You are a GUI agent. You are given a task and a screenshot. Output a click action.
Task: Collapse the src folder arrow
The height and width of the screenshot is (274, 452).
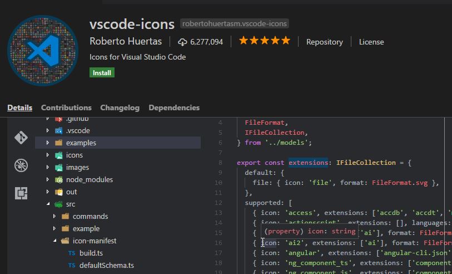click(x=48, y=204)
